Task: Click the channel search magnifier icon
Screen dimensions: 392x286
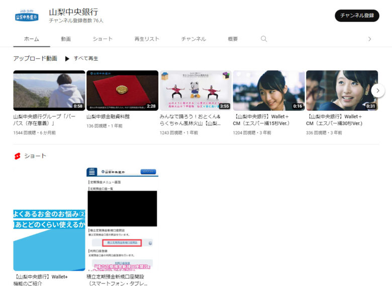Action: [264, 39]
